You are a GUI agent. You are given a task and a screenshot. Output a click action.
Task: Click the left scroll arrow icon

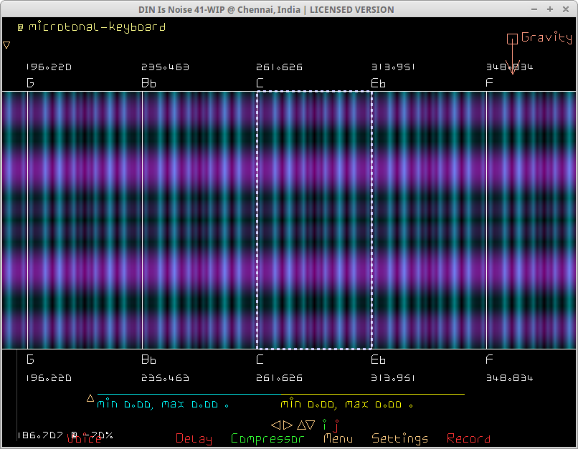(x=275, y=425)
